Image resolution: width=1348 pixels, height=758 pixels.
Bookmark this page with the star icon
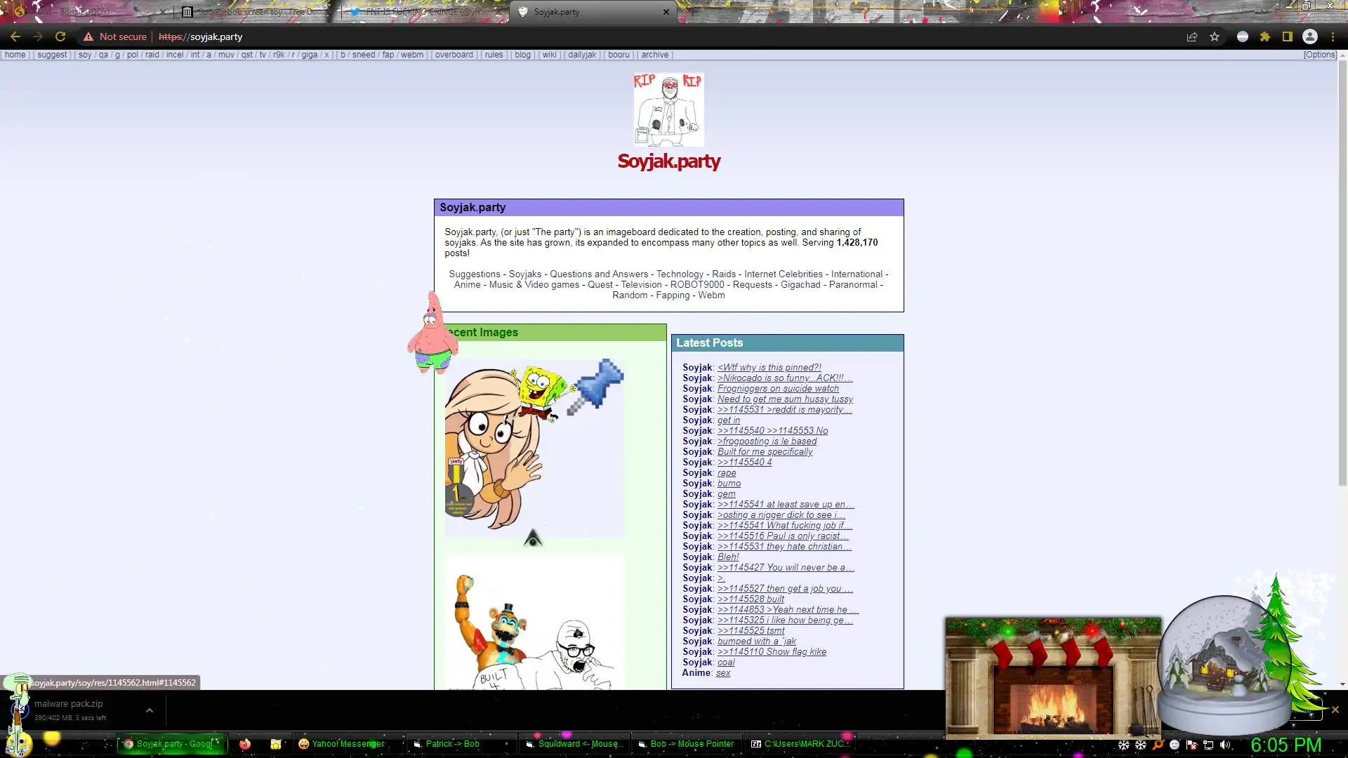tap(1215, 36)
